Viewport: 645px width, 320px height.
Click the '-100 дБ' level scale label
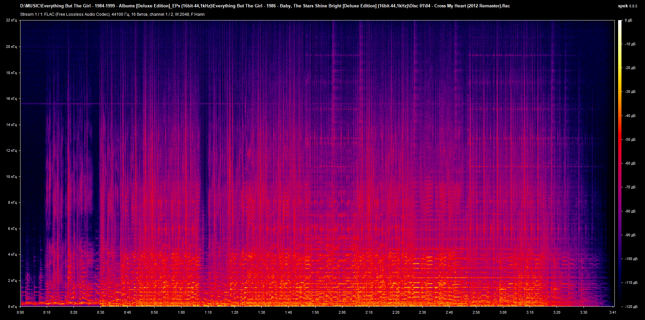[631, 259]
